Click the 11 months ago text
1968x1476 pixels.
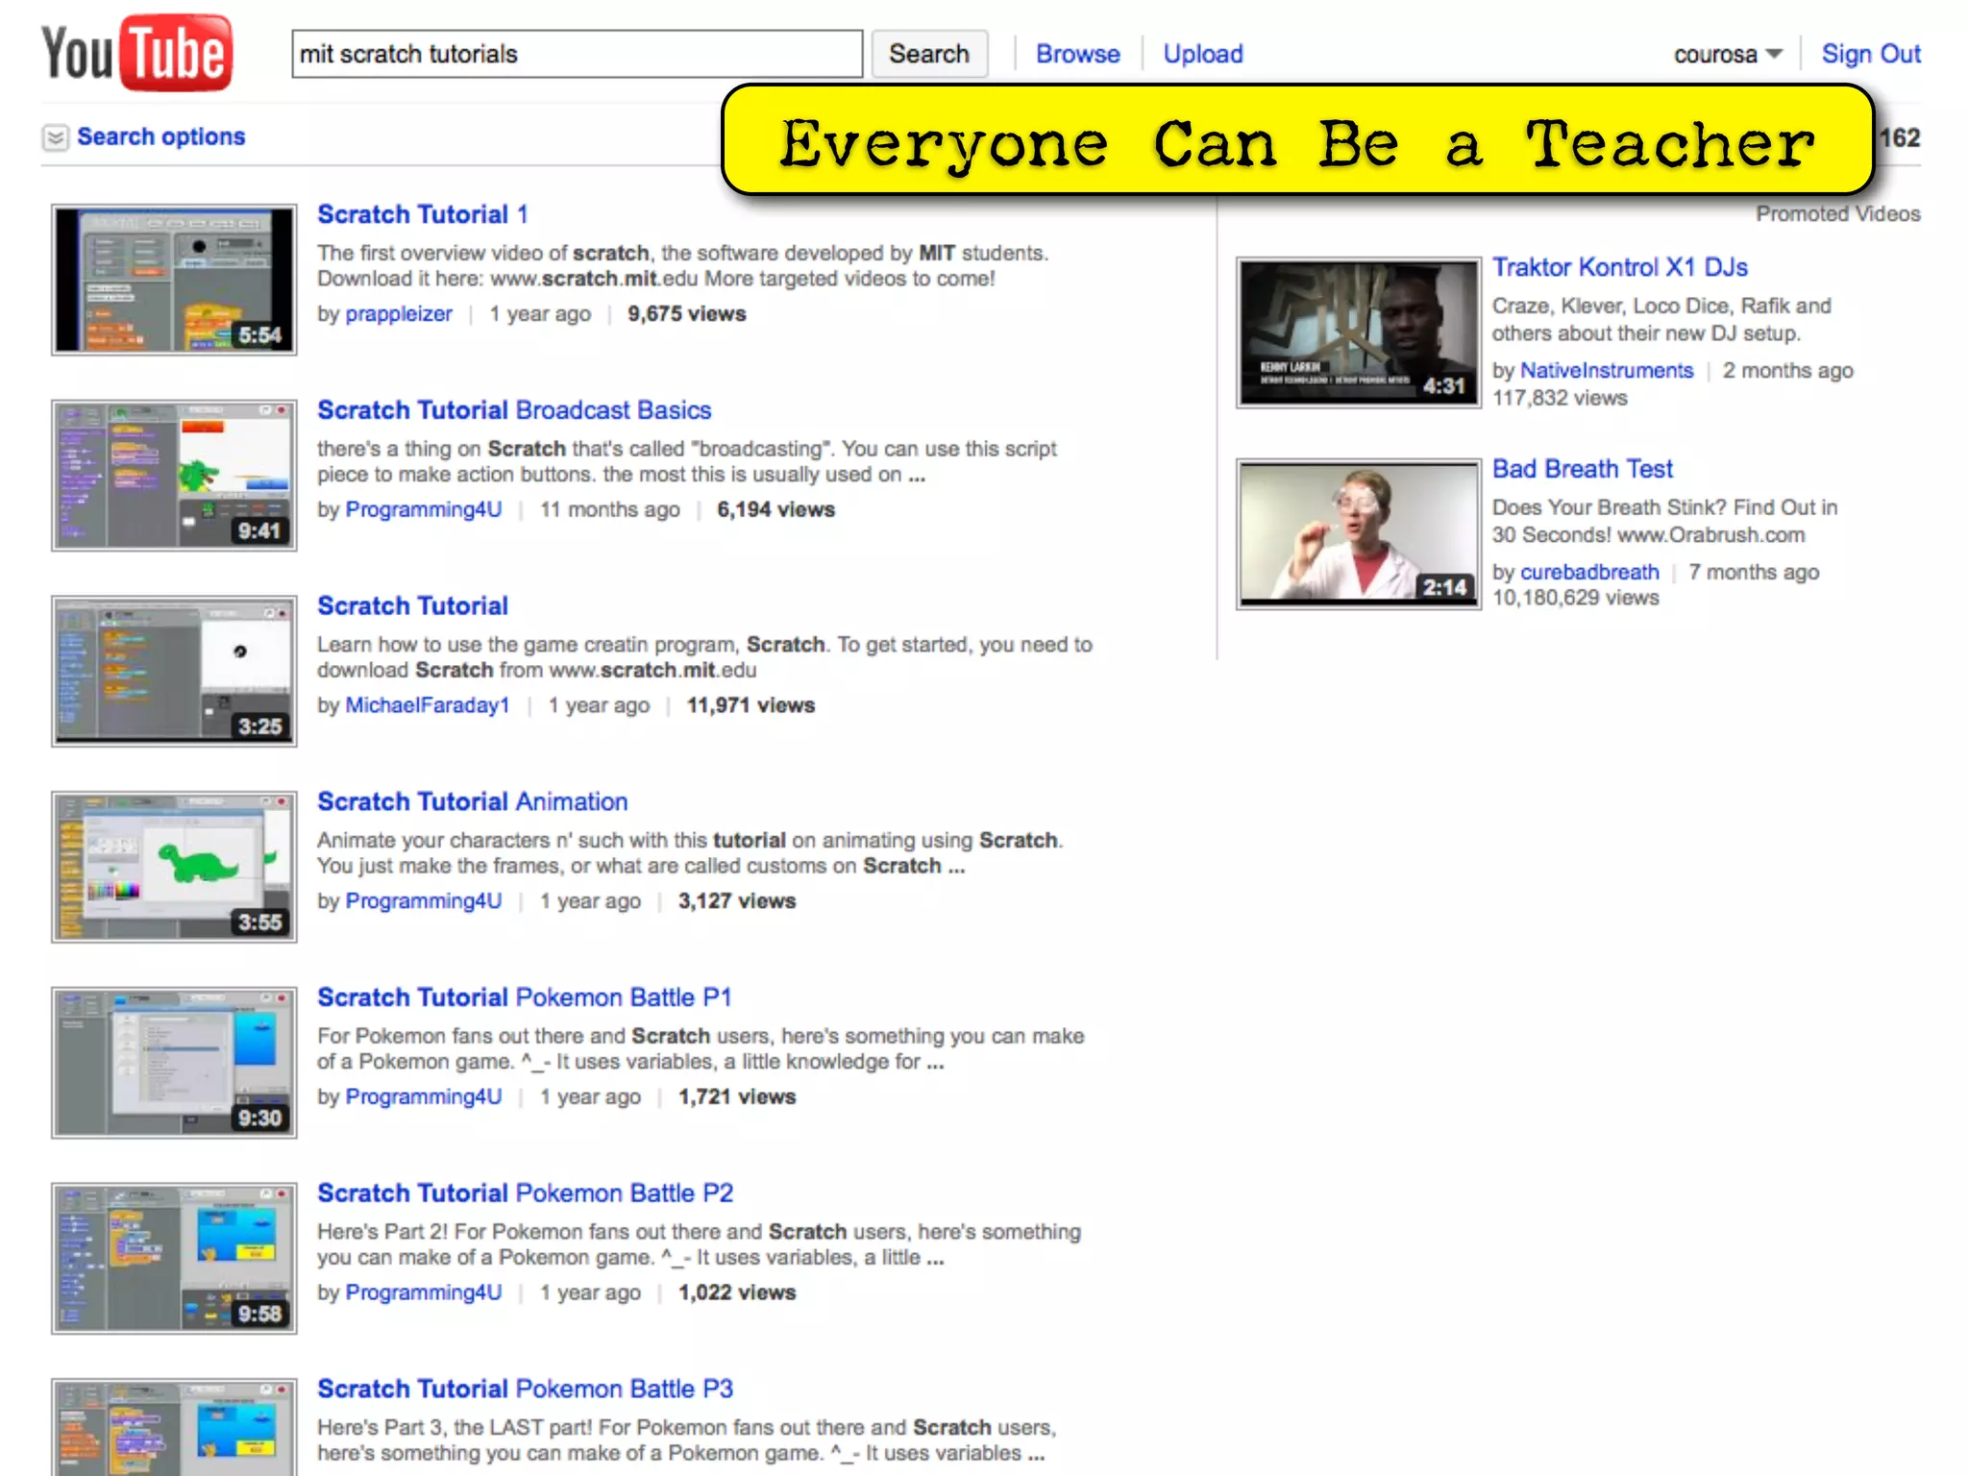tap(609, 509)
